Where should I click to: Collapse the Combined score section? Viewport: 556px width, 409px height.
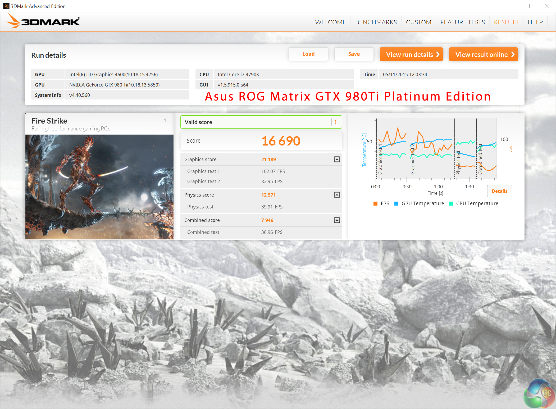click(x=337, y=220)
